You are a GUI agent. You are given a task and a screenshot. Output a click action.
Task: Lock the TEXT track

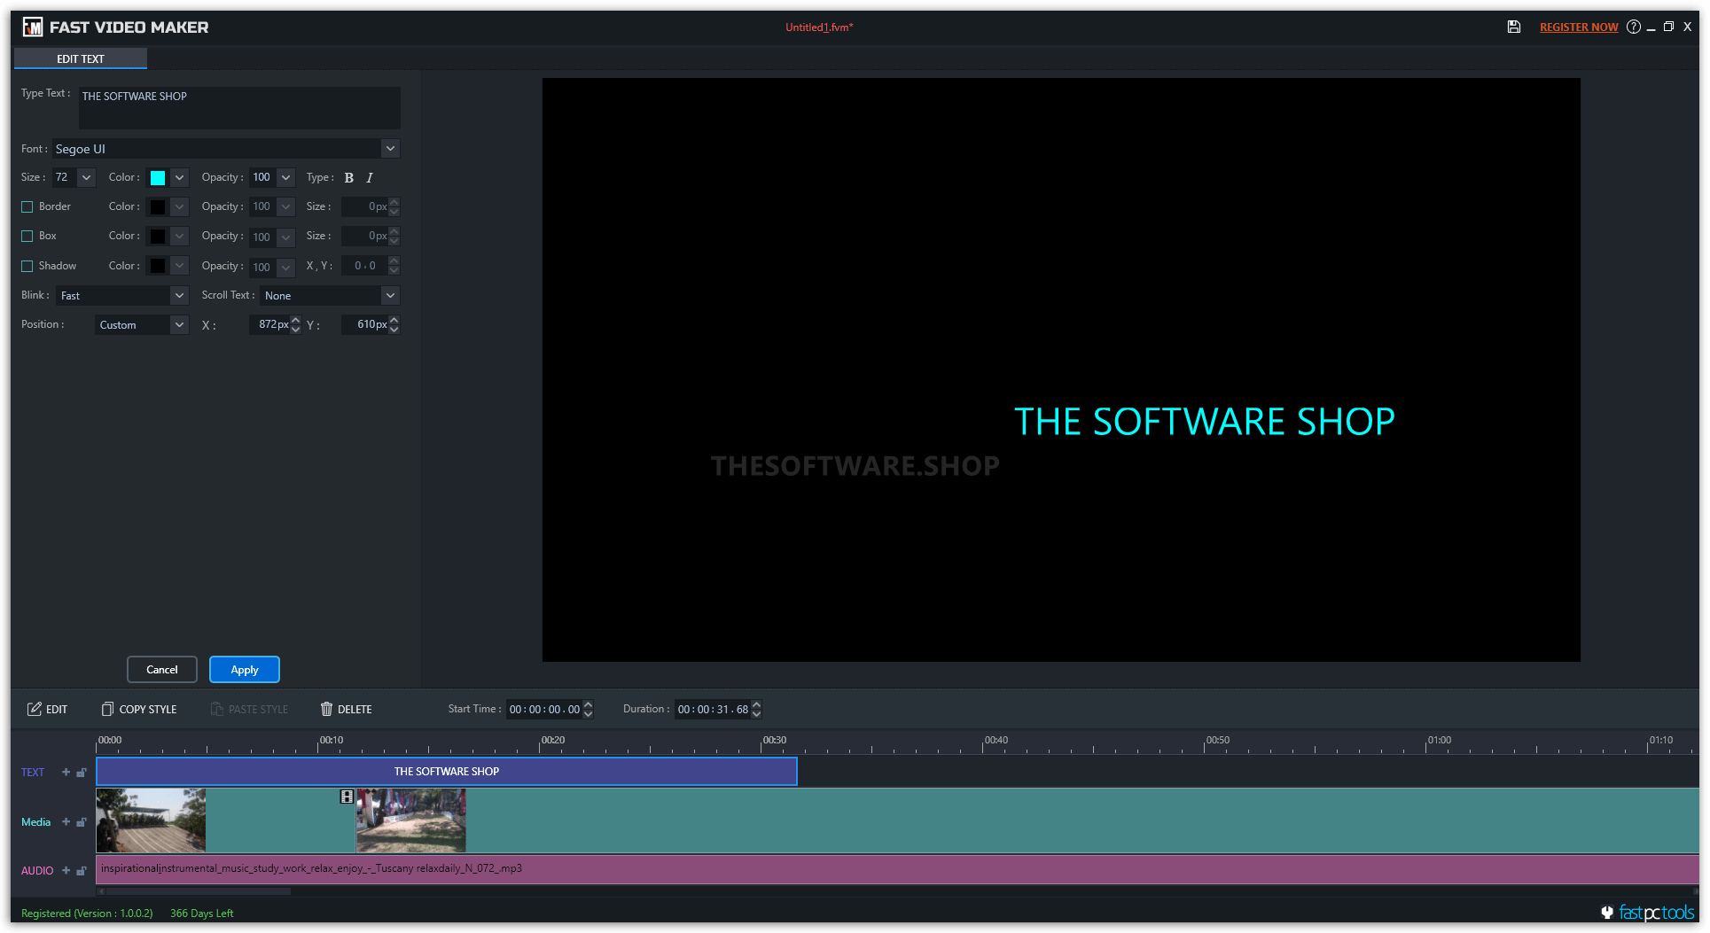coord(82,773)
